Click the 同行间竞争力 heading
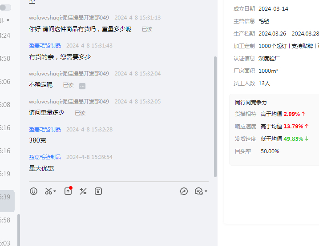Image resolution: width=319 pixels, height=246 pixels. point(250,102)
